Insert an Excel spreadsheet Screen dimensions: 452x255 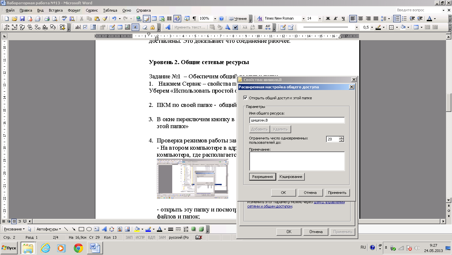162,19
